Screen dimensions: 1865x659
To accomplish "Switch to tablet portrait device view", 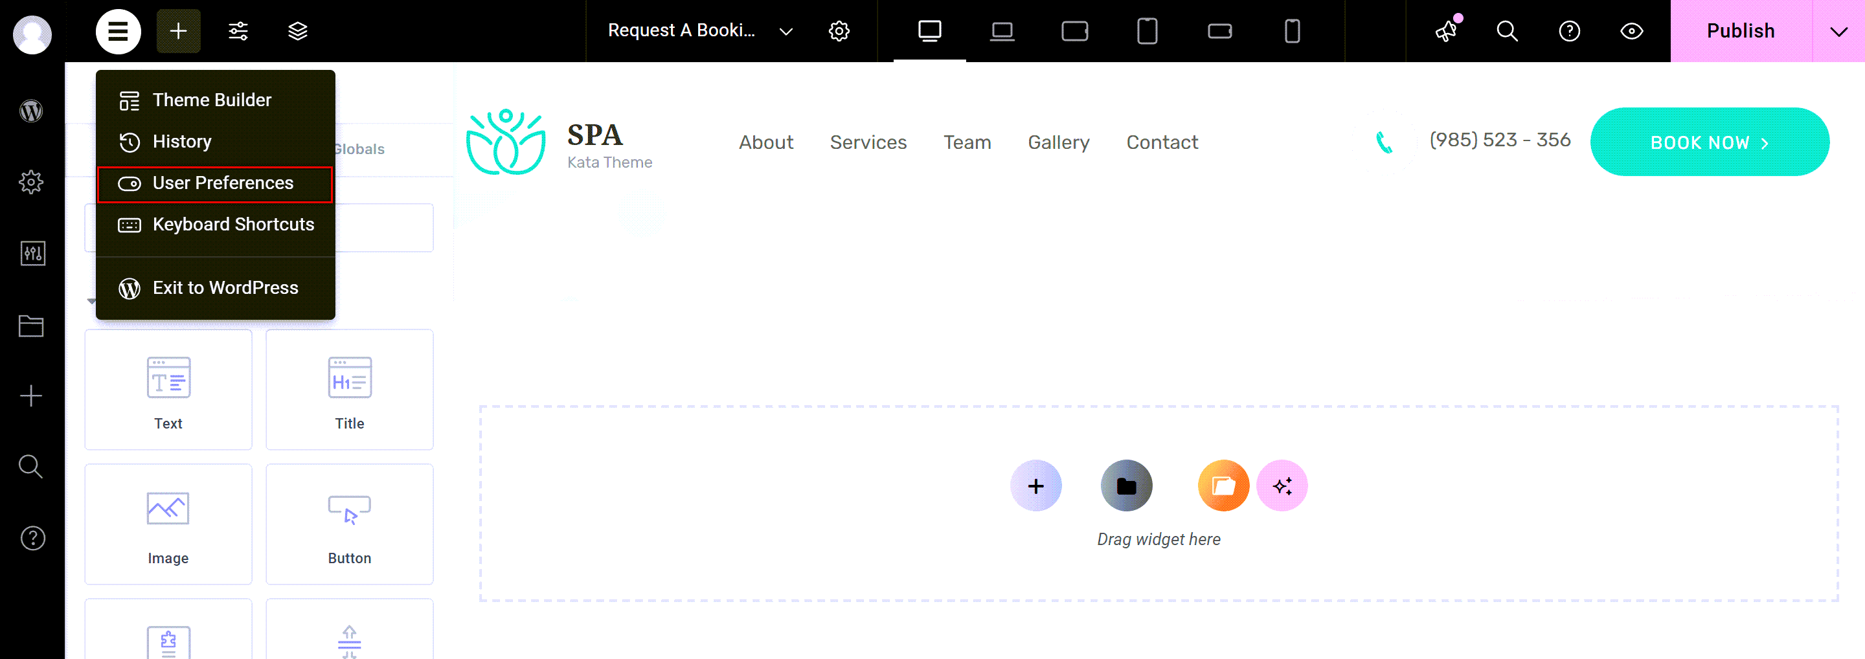I will (x=1147, y=31).
